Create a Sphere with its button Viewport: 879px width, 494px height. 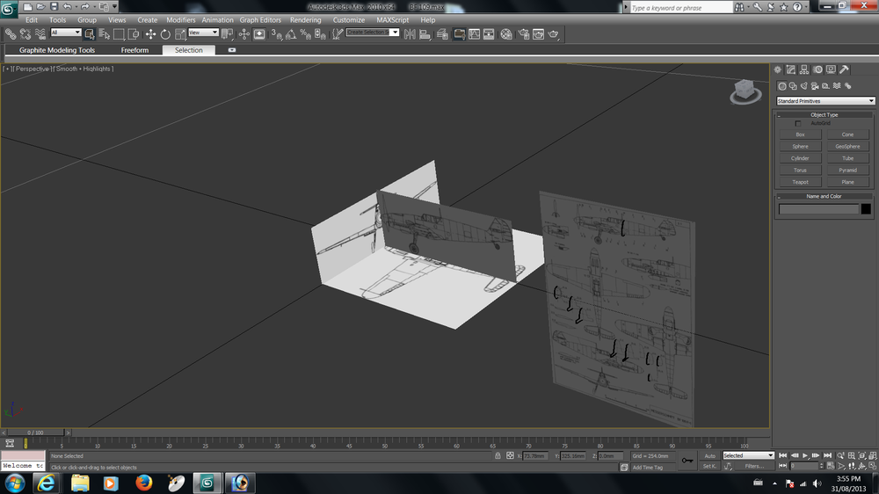800,147
